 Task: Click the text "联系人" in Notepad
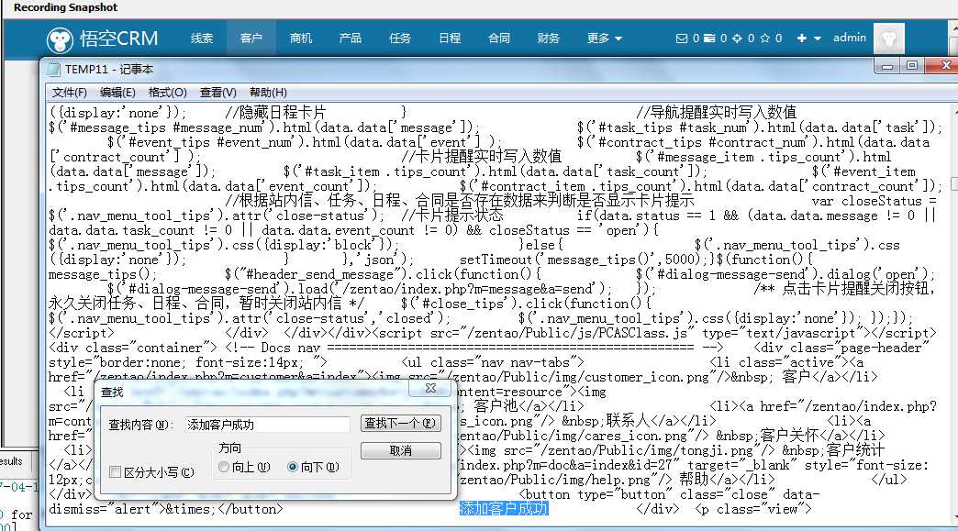pos(629,421)
